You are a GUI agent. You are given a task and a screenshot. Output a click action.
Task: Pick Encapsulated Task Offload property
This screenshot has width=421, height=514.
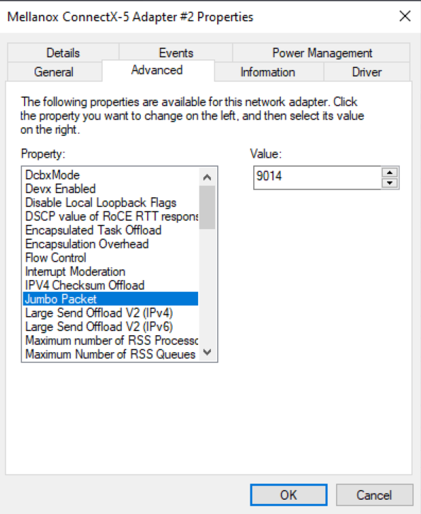click(110, 230)
